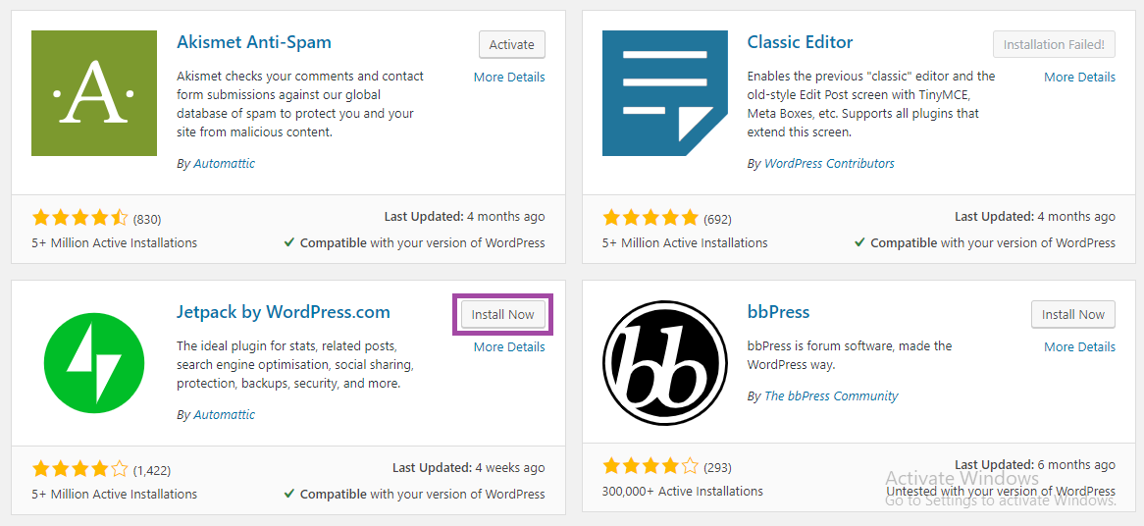Open More Details for Akismet
Viewport: 1144px width, 526px height.
click(509, 77)
